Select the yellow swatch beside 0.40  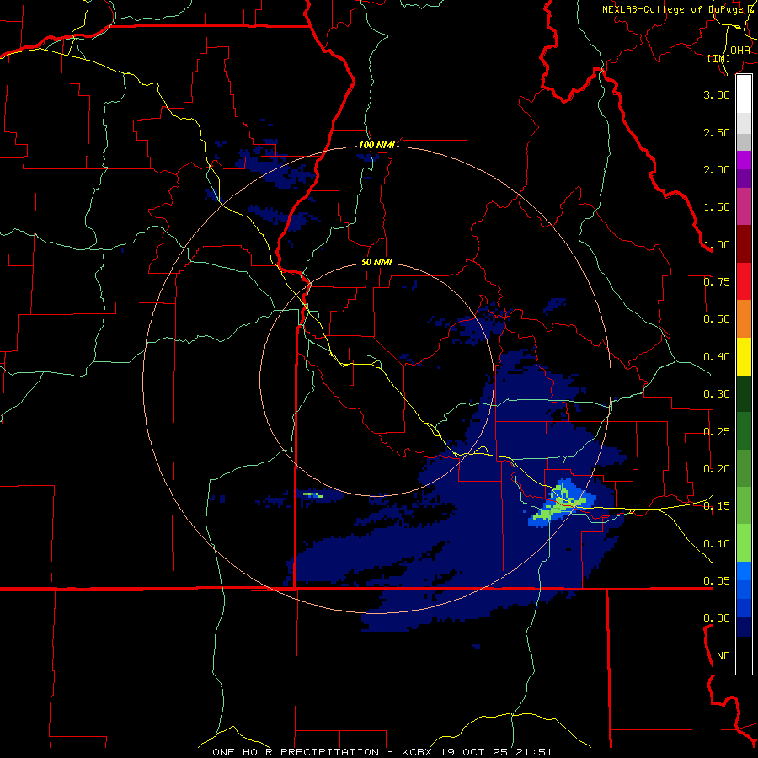point(744,356)
